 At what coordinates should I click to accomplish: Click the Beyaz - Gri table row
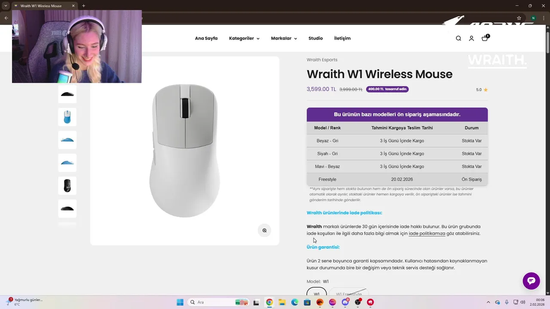point(397,141)
